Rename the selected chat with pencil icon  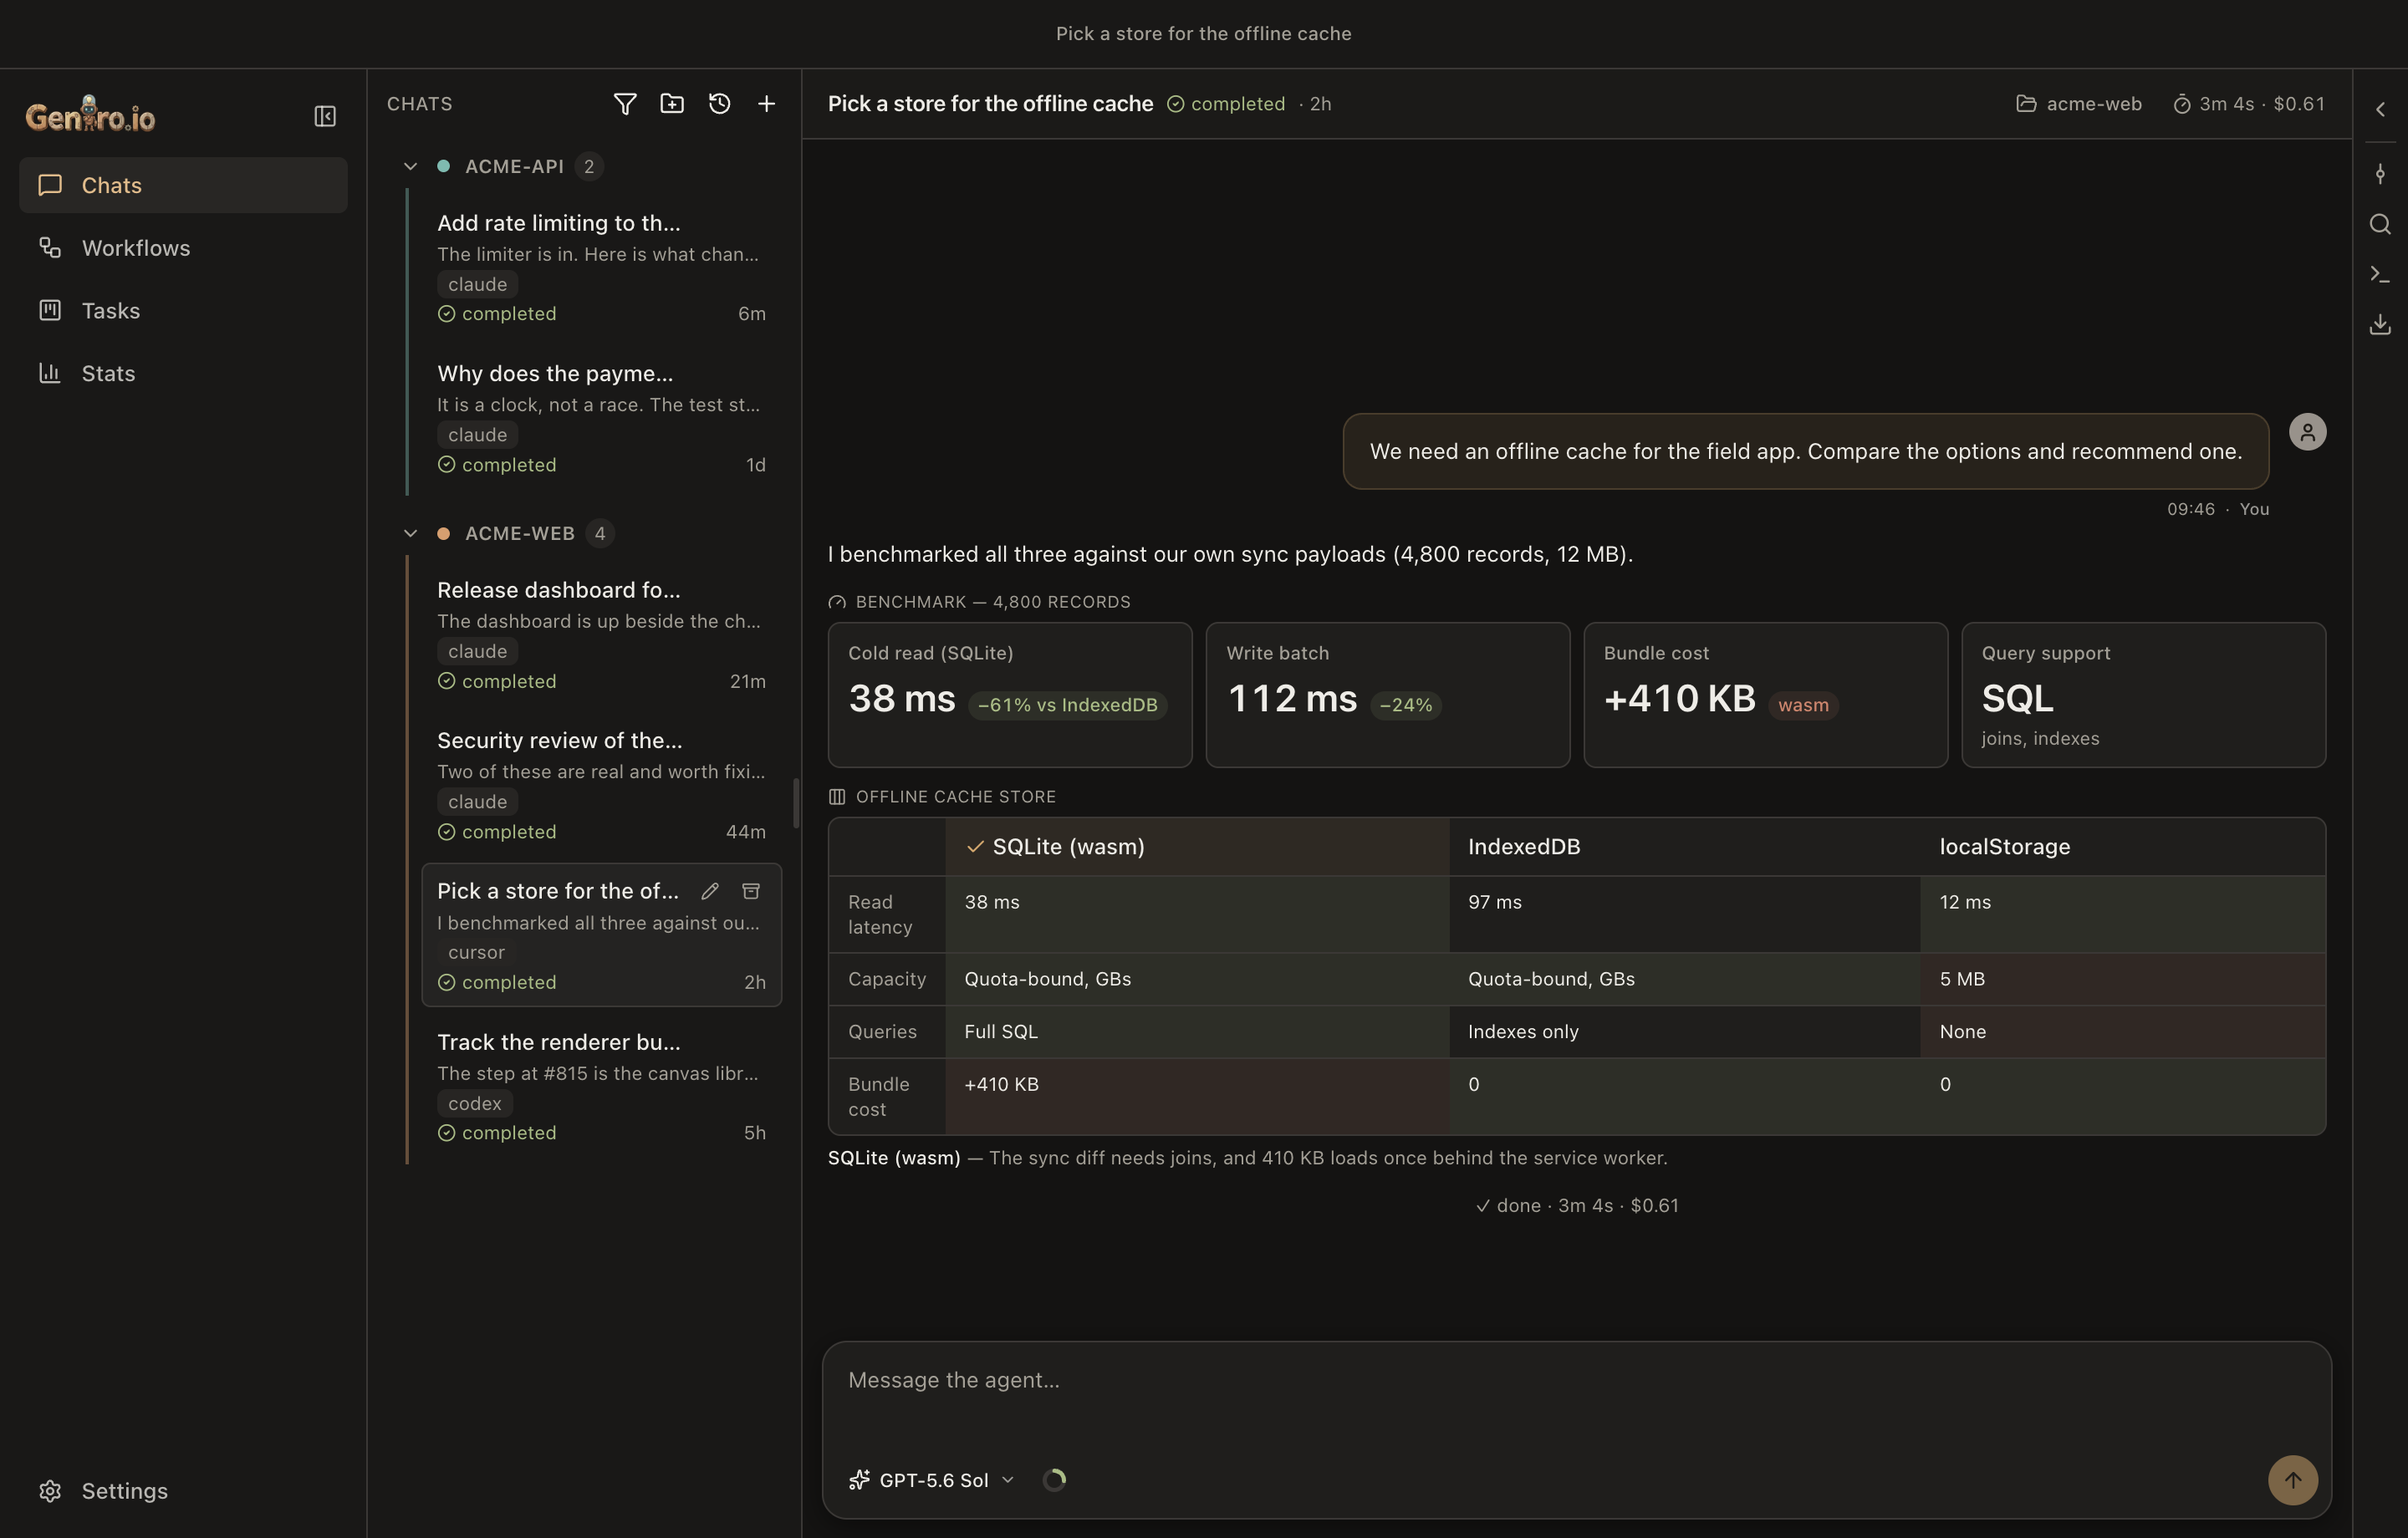(x=710, y=891)
